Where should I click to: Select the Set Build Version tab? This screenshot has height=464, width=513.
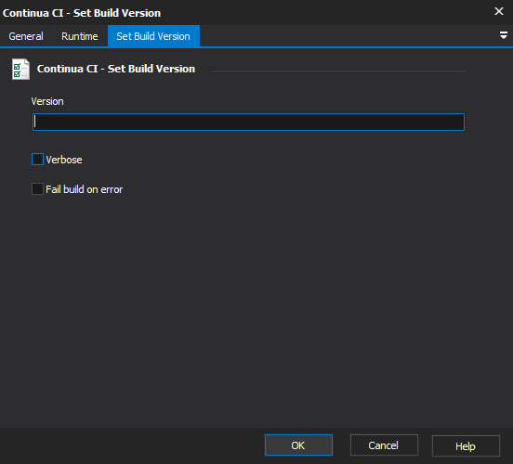pyautogui.click(x=153, y=36)
